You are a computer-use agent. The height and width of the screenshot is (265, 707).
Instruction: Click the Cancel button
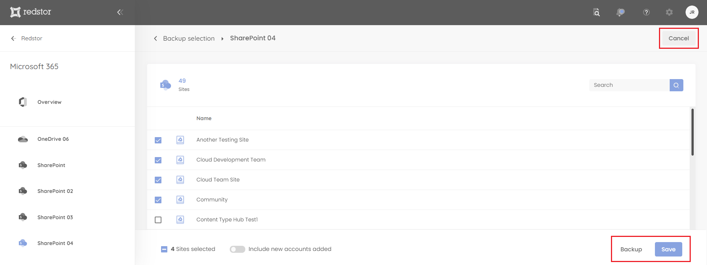coord(679,38)
